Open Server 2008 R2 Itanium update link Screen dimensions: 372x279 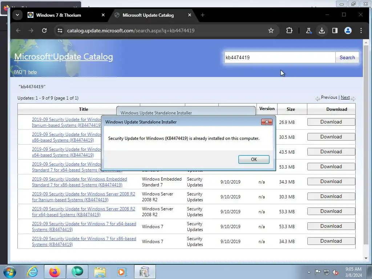pos(84,197)
